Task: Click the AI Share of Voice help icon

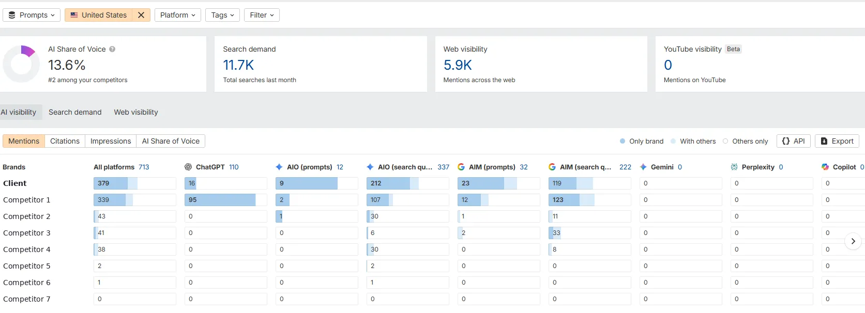Action: [112, 49]
